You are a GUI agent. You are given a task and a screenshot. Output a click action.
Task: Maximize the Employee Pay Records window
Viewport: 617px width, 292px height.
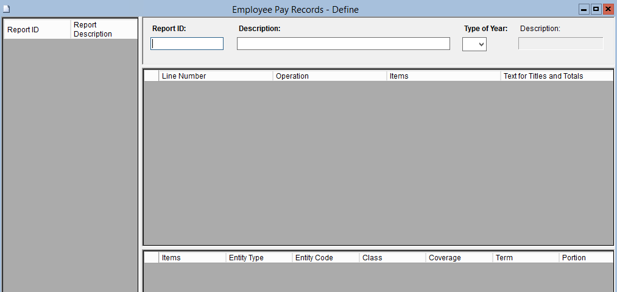(x=596, y=9)
